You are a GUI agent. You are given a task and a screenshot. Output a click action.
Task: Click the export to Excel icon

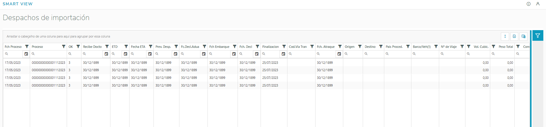tap(514, 36)
